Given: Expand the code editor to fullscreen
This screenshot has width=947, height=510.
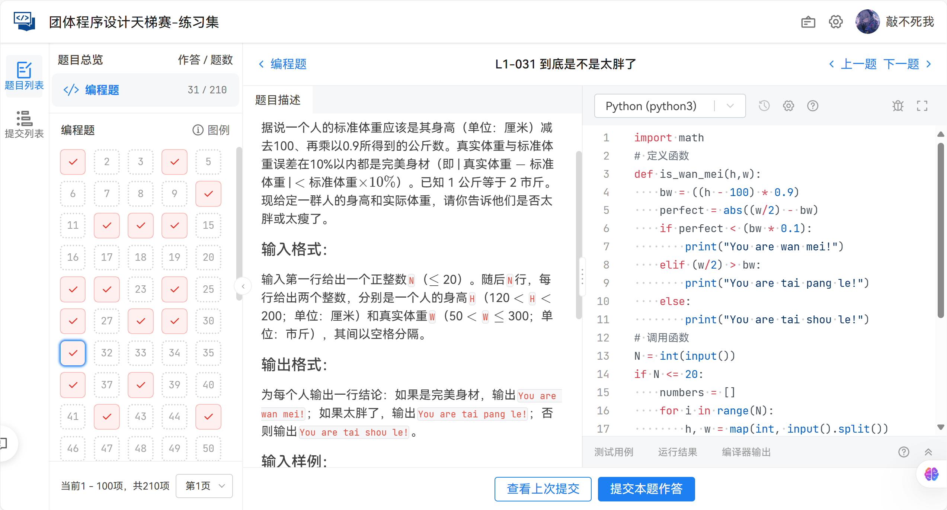Looking at the screenshot, I should (922, 106).
